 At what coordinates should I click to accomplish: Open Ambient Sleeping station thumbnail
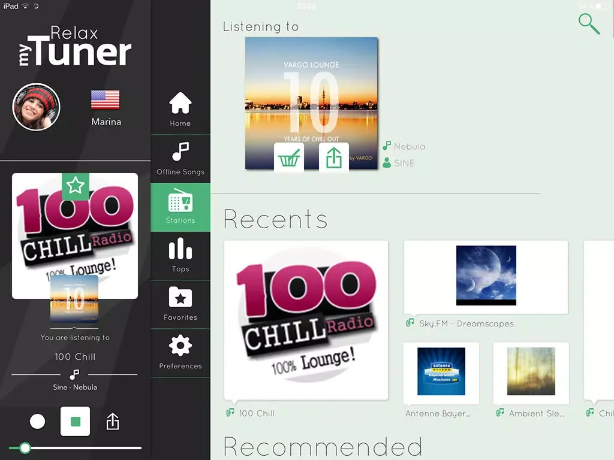(x=531, y=373)
